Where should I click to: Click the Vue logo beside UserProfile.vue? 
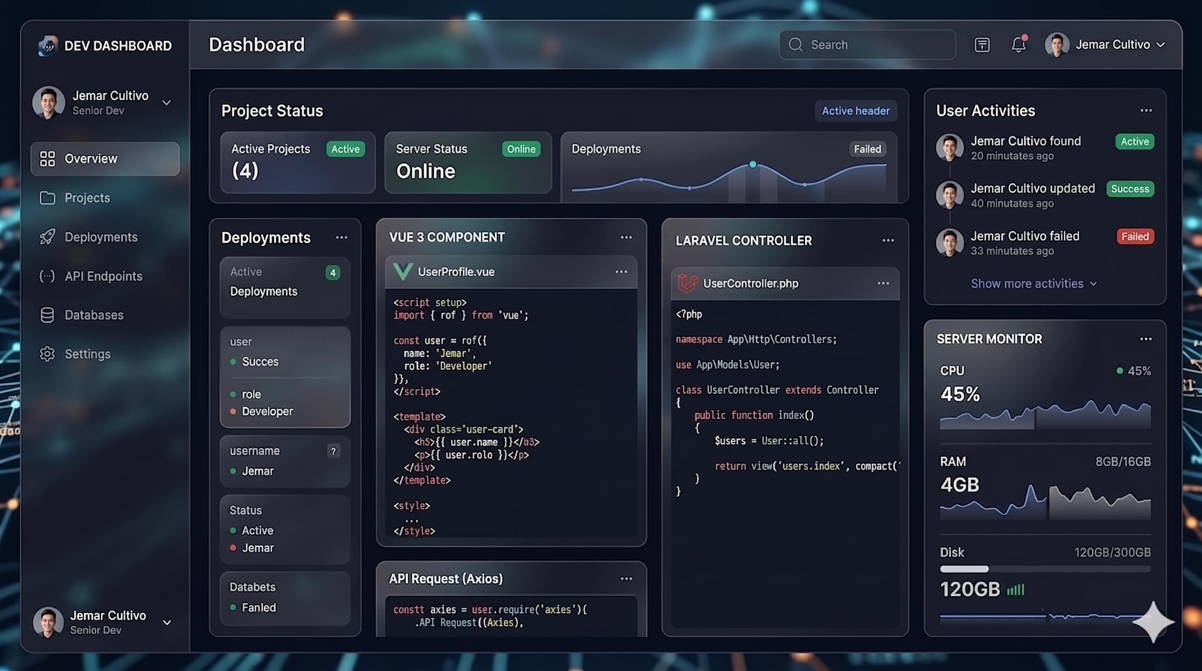pyautogui.click(x=403, y=271)
